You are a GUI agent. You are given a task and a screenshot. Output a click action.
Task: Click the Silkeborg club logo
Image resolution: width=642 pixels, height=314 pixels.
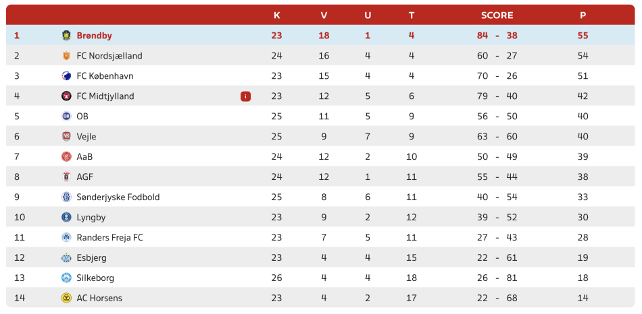[66, 278]
